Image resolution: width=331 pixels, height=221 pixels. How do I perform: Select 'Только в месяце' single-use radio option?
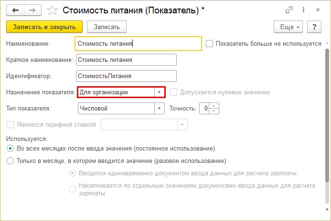click(x=10, y=161)
